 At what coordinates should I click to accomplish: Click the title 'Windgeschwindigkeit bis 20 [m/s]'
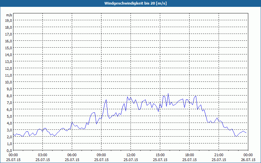point(135,3)
